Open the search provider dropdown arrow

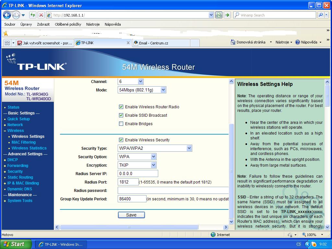(326, 15)
